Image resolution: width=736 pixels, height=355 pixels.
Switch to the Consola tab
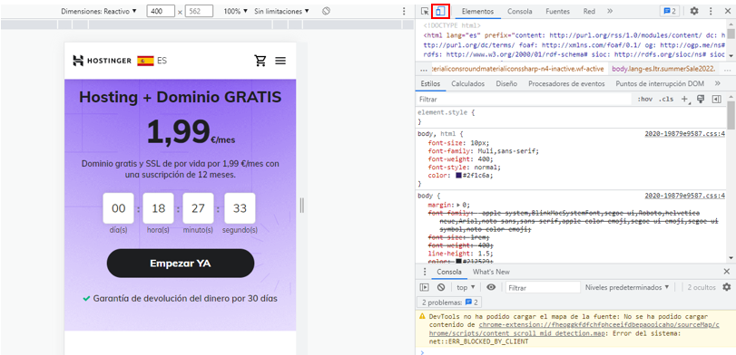tap(520, 11)
